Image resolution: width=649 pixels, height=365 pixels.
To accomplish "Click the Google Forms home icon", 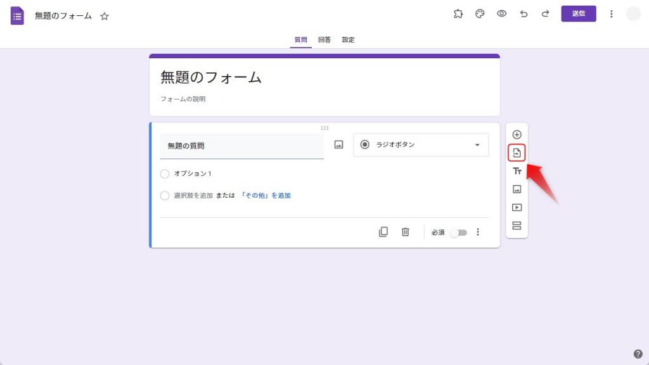I will (x=17, y=16).
